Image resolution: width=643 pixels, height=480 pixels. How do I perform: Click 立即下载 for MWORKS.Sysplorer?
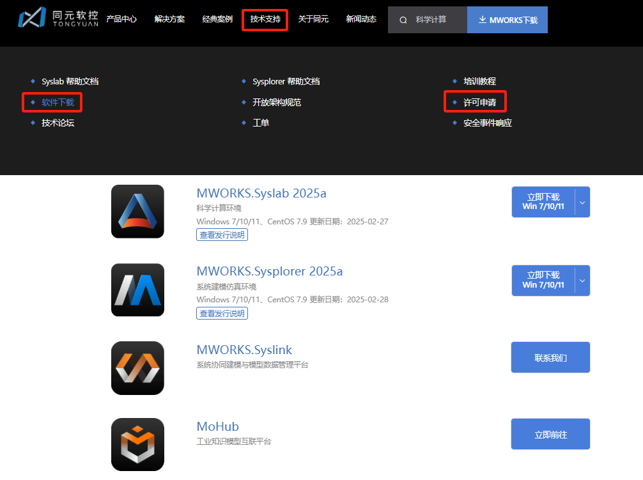tap(543, 281)
